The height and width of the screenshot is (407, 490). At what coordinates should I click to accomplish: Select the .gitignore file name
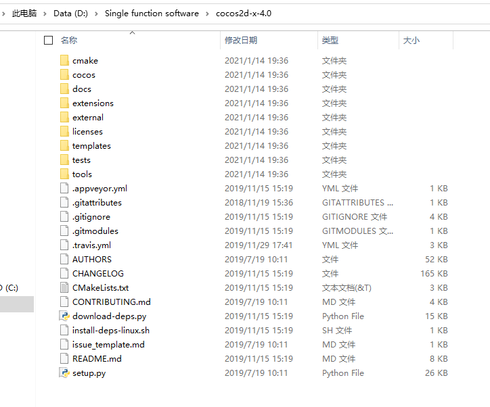91,217
